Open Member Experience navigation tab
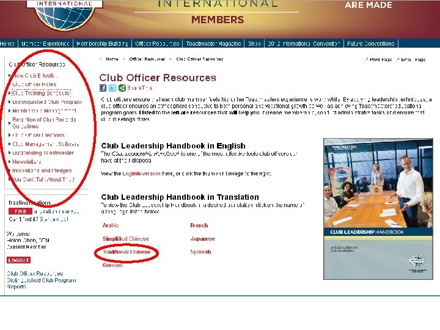Viewport: 440px width, 330px height. pos(45,44)
